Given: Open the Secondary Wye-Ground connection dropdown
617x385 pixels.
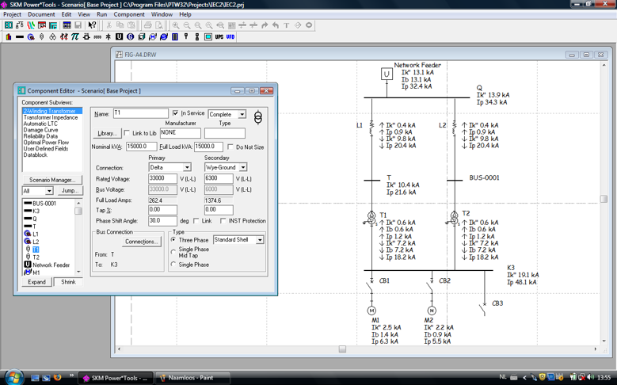Looking at the screenshot, I should tap(243, 167).
